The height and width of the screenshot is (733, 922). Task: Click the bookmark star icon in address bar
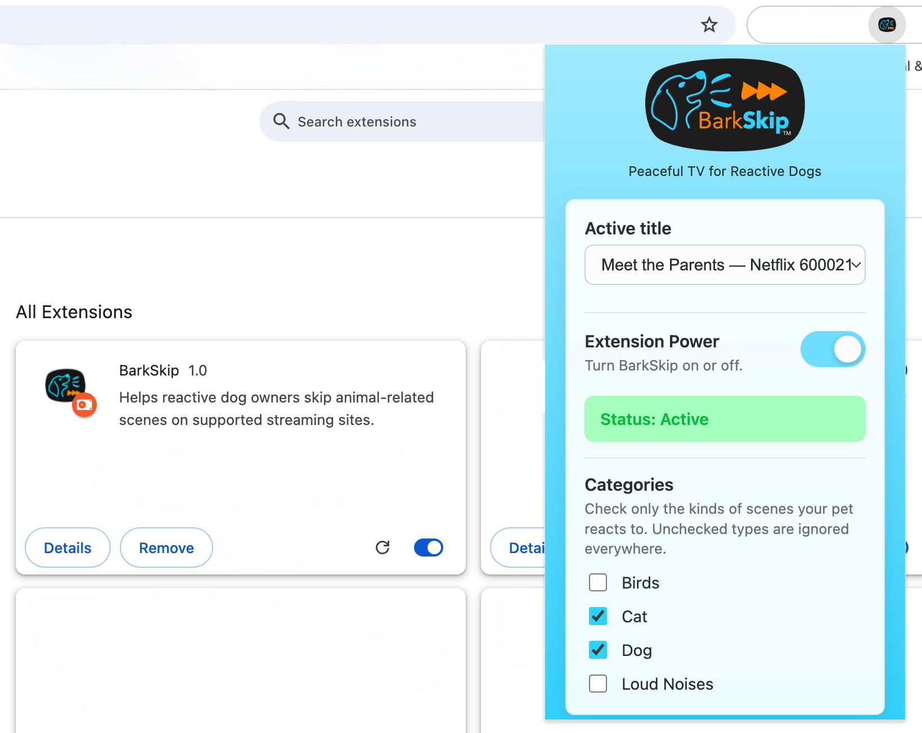click(709, 25)
